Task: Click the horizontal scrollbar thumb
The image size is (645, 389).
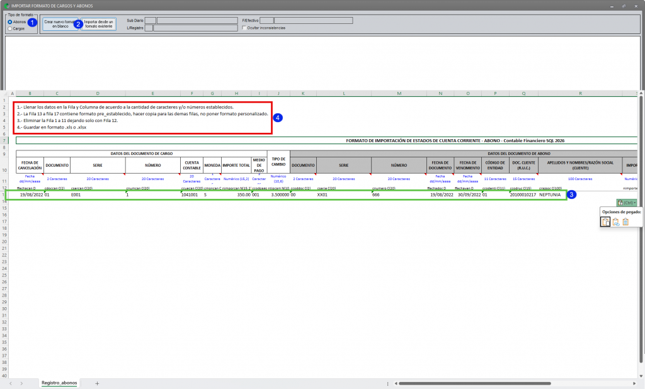Action: [474, 384]
